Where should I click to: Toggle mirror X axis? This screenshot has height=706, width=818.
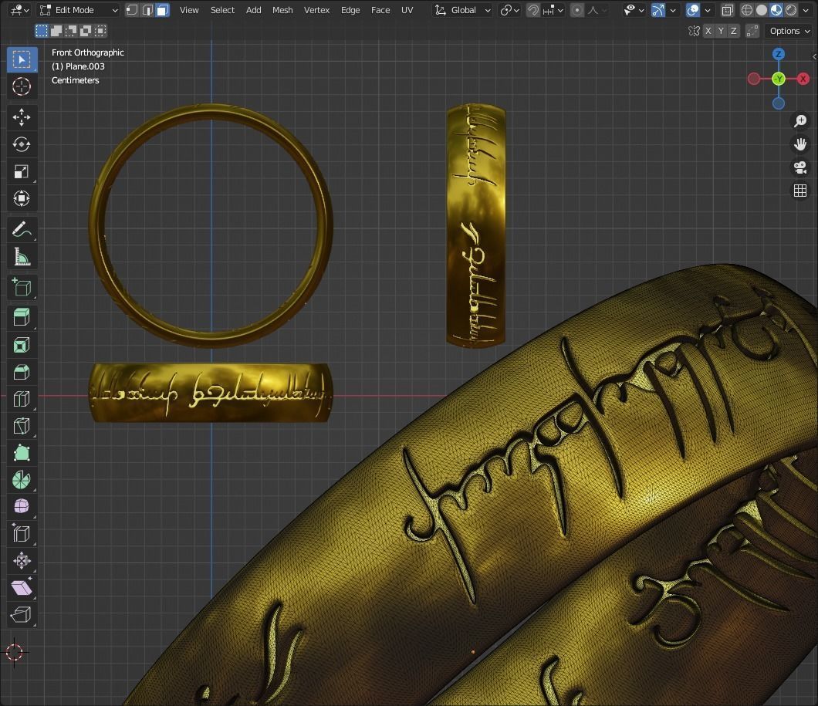coord(708,31)
